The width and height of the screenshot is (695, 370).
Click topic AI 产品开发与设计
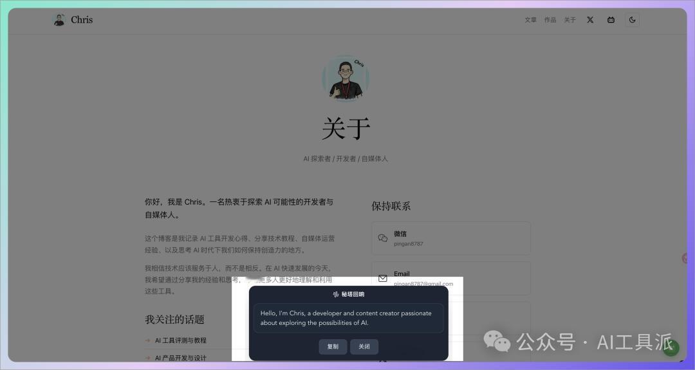click(x=180, y=358)
